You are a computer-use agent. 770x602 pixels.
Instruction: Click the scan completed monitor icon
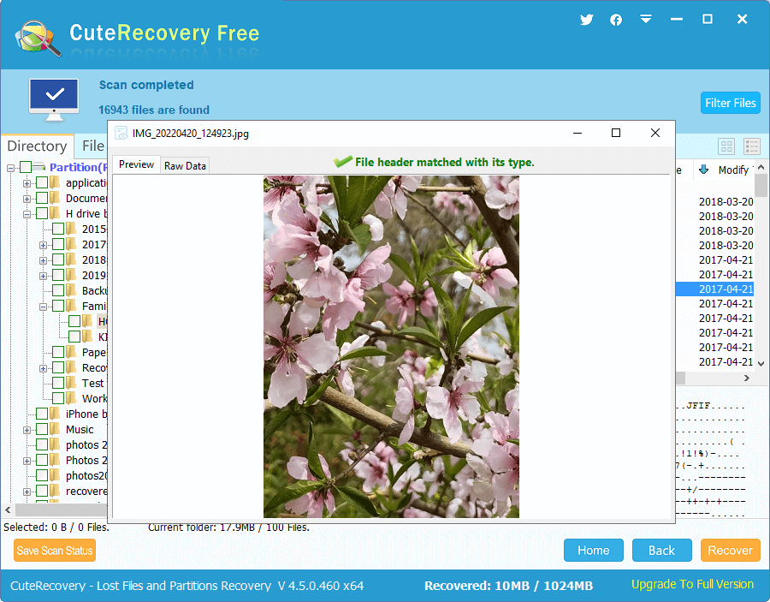[x=54, y=99]
